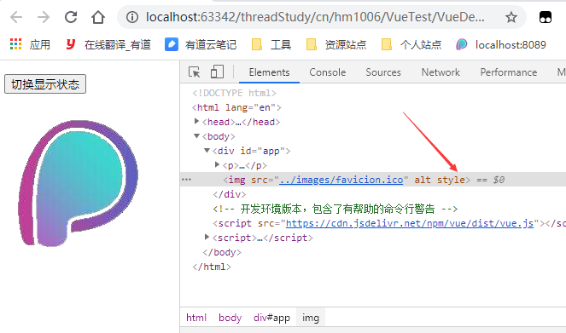View site information icon in address bar

pos(132,17)
